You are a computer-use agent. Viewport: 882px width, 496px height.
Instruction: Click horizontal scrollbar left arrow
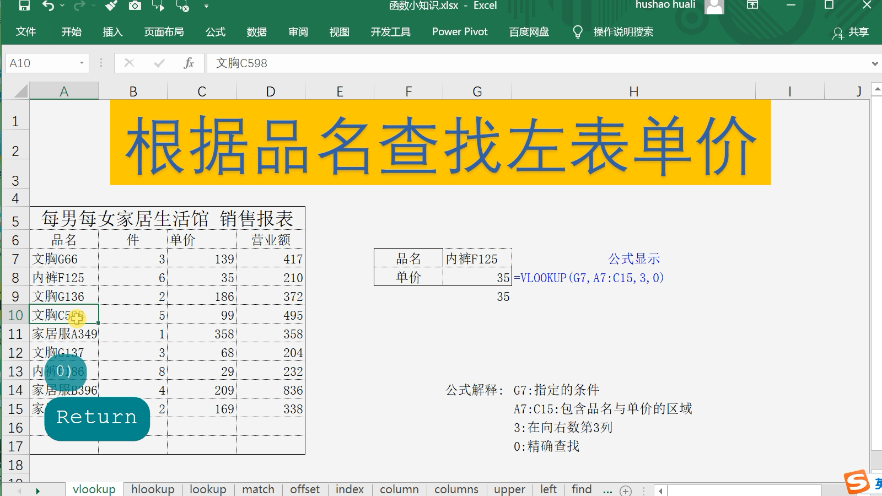pos(660,490)
